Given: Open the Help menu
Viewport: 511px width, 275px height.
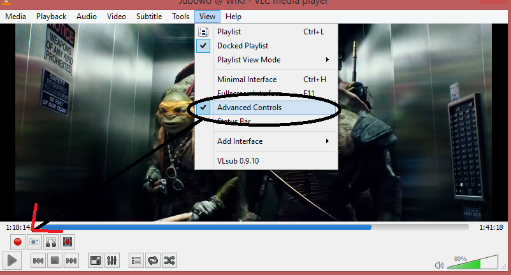Looking at the screenshot, I should coord(233,17).
